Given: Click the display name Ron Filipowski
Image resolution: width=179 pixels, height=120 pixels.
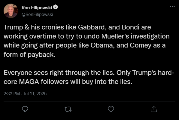Looking at the screenshot, I should coord(37,8).
